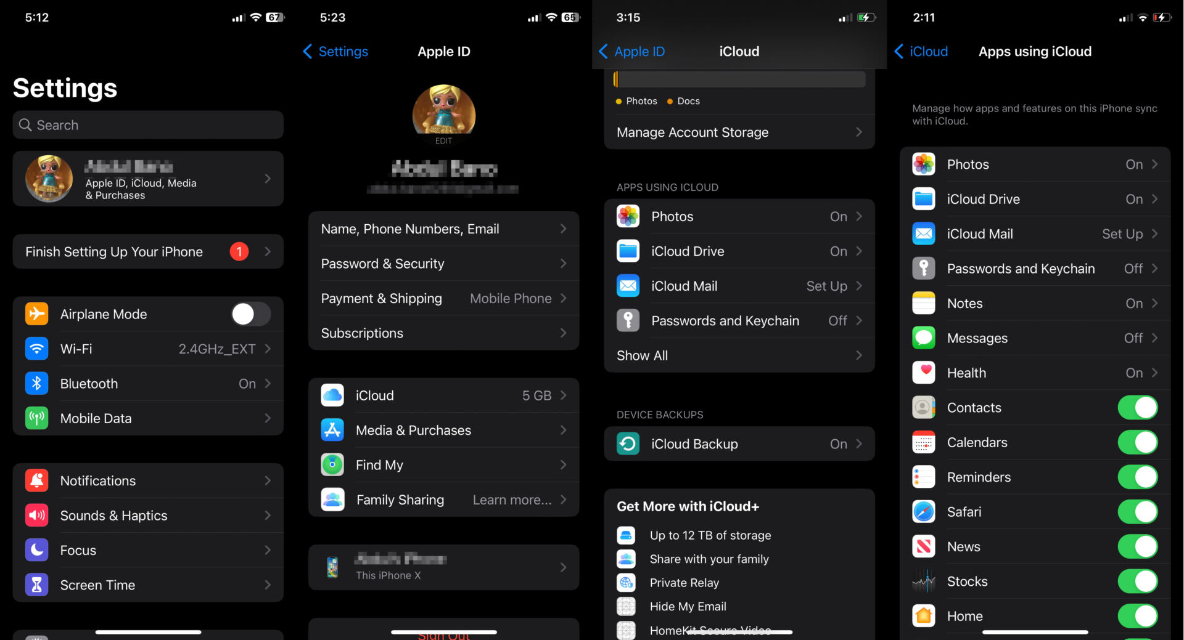Tap the Bluetooth icon
Viewport: 1184px width, 640px height.
(x=36, y=383)
